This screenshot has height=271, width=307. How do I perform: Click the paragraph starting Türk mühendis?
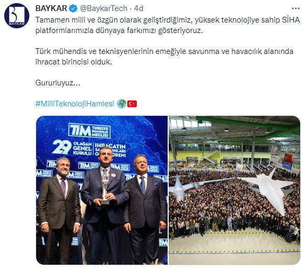tap(165, 57)
